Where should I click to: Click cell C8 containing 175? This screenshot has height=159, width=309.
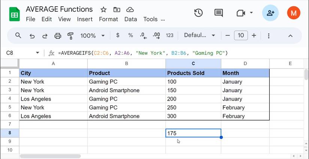coord(193,133)
